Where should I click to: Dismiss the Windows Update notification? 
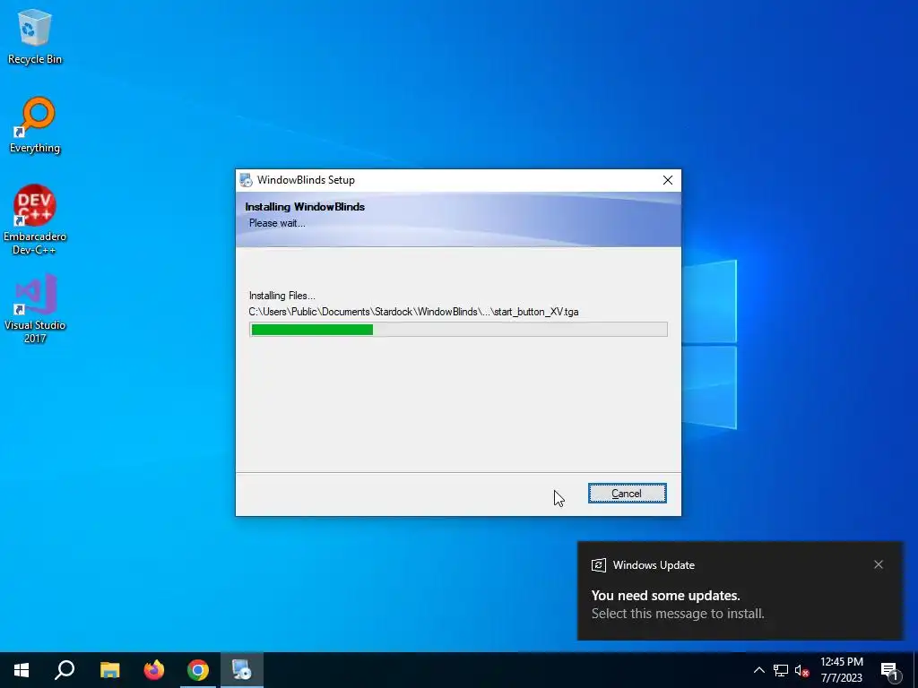click(879, 564)
